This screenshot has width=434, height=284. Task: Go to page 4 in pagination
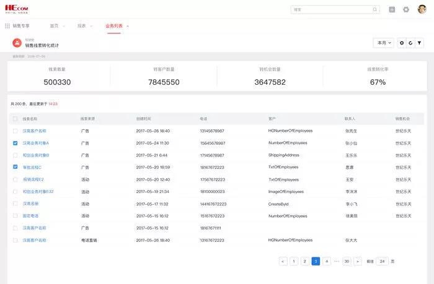pos(326,262)
